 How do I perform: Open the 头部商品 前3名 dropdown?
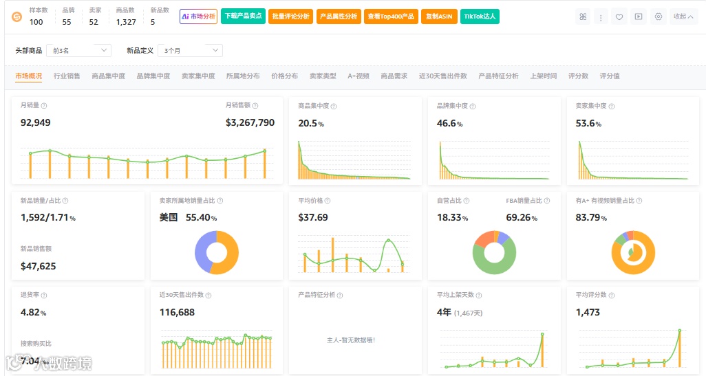(79, 50)
